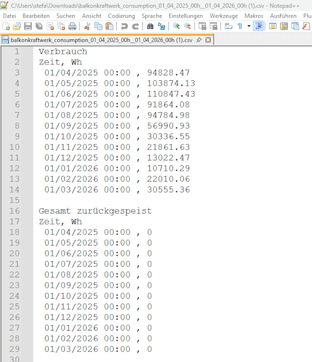Toggle the highlighted indent guide button
The image size is (312, 362).
point(258,27)
